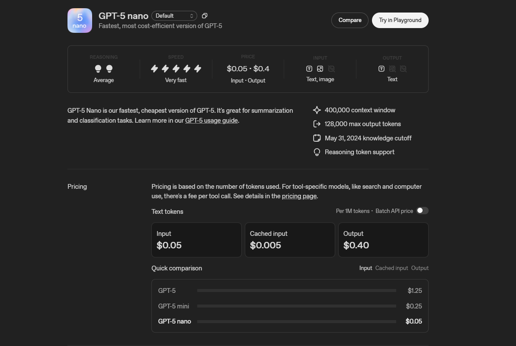This screenshot has height=346, width=516.
Task: Click 'Reasoning token support' text
Action: 359,152
